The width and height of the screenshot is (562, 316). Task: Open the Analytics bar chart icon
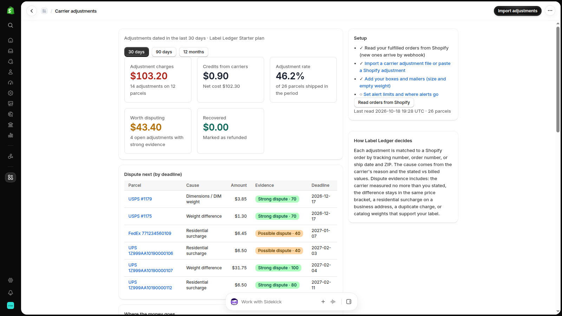tap(11, 135)
